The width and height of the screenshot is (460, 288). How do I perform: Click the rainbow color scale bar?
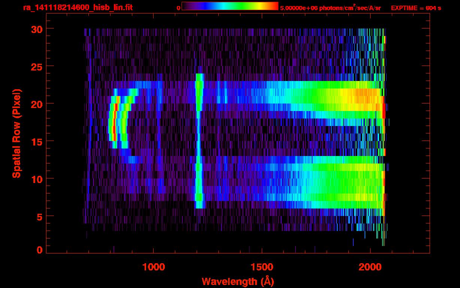pyautogui.click(x=230, y=6)
